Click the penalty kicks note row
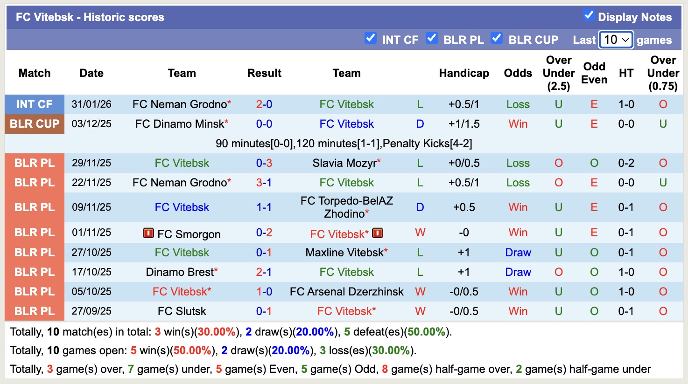Screen dimensions: 688x384 point(344,143)
